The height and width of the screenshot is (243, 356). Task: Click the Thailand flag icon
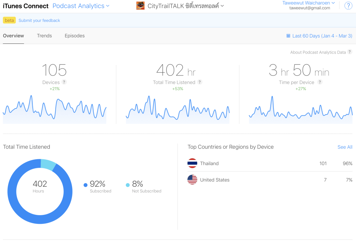pyautogui.click(x=192, y=163)
